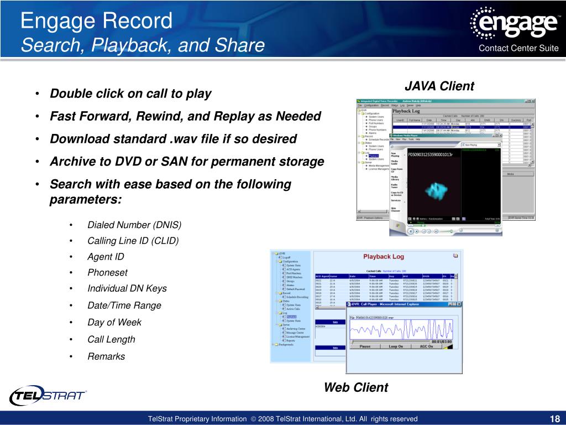Open the View menu in Windows Media Player
Image resolution: width=566 pixels, height=425 pixels.
(x=398, y=139)
